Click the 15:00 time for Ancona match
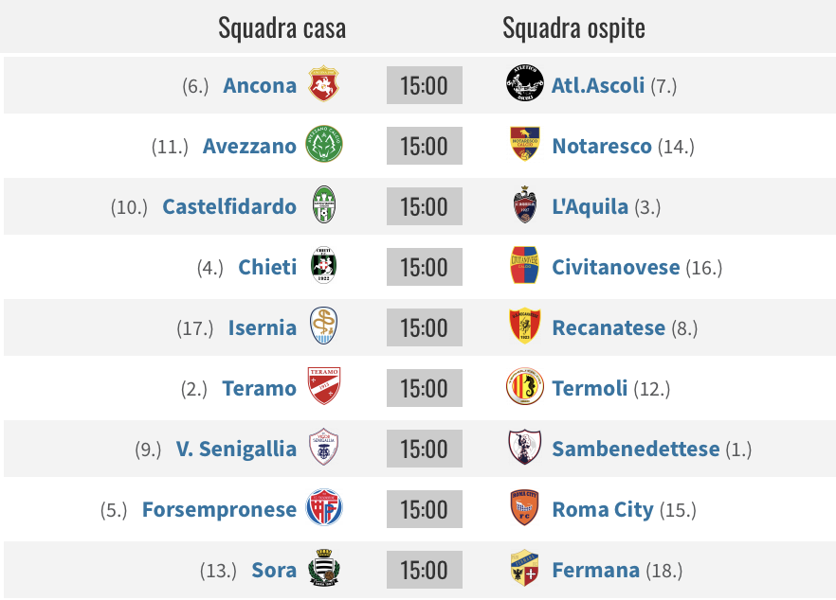Viewport: 836px width, 600px height. pos(425,85)
